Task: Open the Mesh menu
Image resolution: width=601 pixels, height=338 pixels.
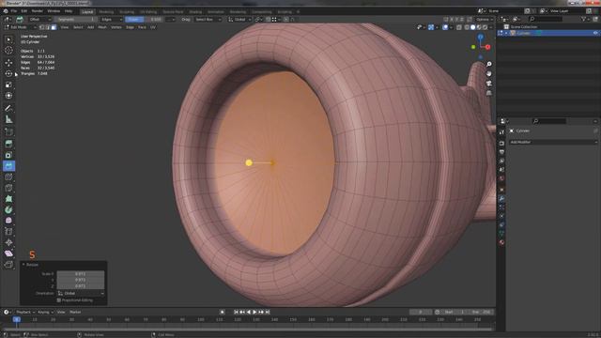Action: pos(102,27)
